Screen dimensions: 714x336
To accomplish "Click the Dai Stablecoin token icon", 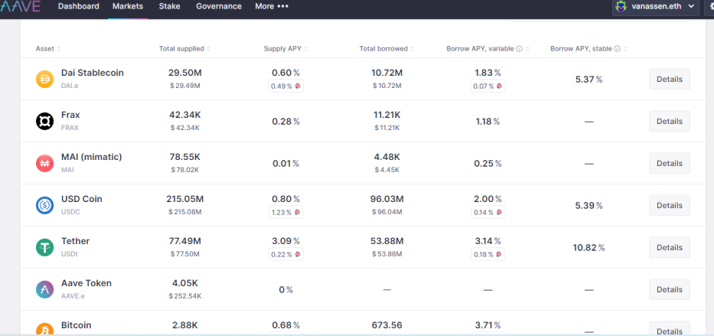I will pyautogui.click(x=44, y=79).
